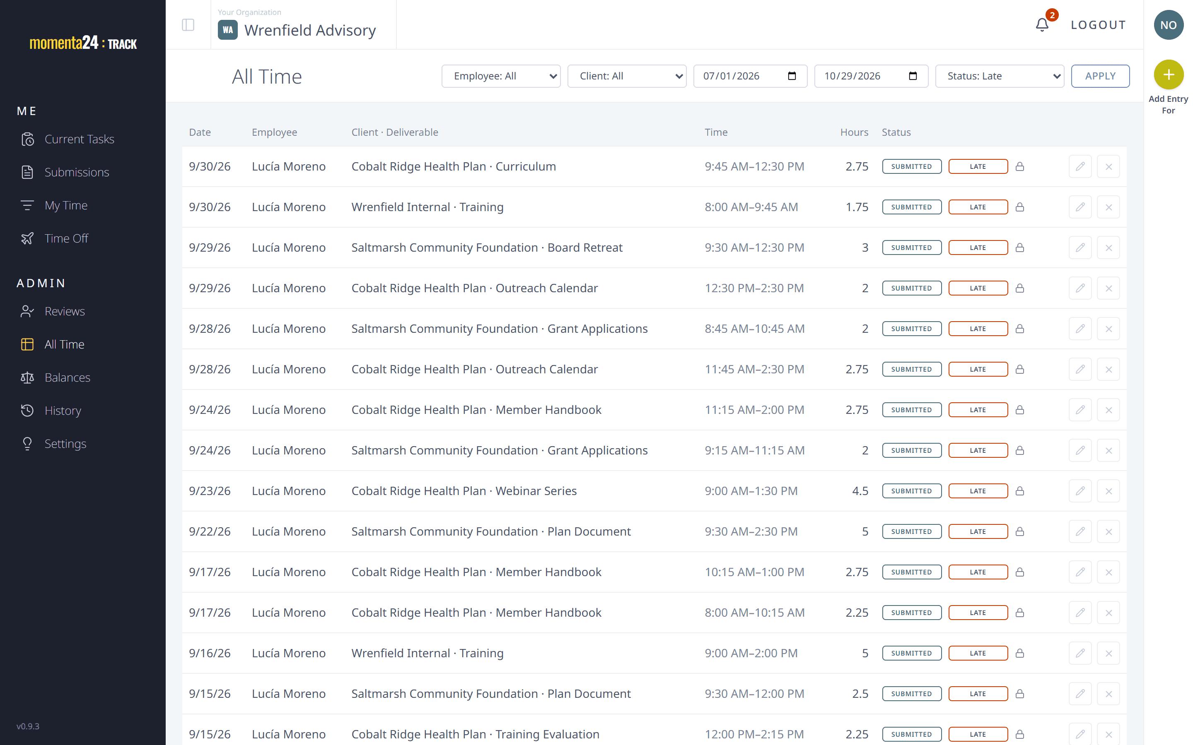The height and width of the screenshot is (745, 1193).
Task: Delete the 9/29/26 Outreach Calendar entry
Action: [1108, 288]
